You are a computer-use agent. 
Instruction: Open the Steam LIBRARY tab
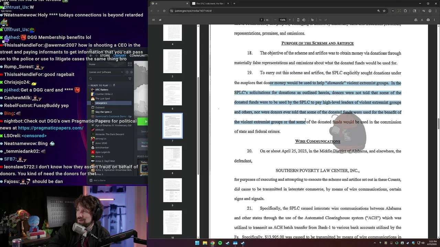point(120,56)
